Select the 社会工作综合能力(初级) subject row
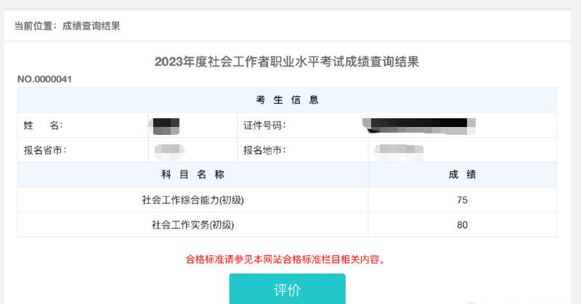 tap(192, 200)
